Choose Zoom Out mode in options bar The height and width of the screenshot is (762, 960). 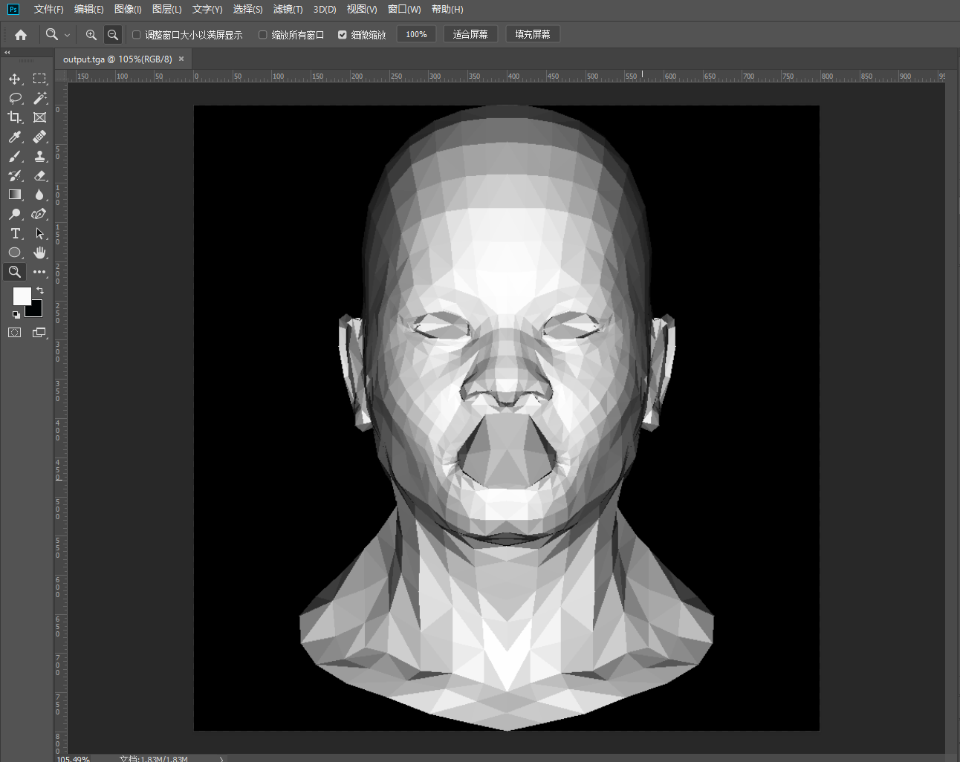(x=113, y=35)
